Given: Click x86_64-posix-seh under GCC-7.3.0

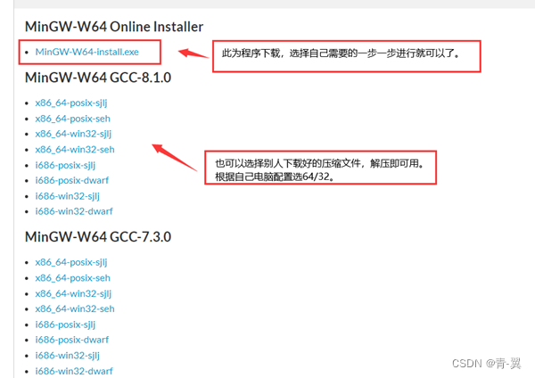Looking at the screenshot, I should coord(73,277).
